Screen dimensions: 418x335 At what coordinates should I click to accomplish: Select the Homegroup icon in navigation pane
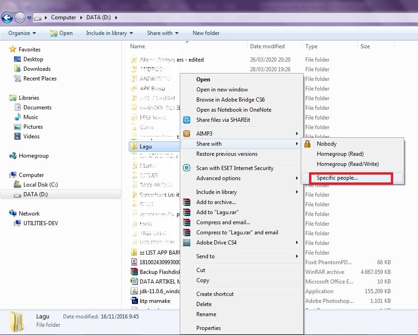pos(12,155)
